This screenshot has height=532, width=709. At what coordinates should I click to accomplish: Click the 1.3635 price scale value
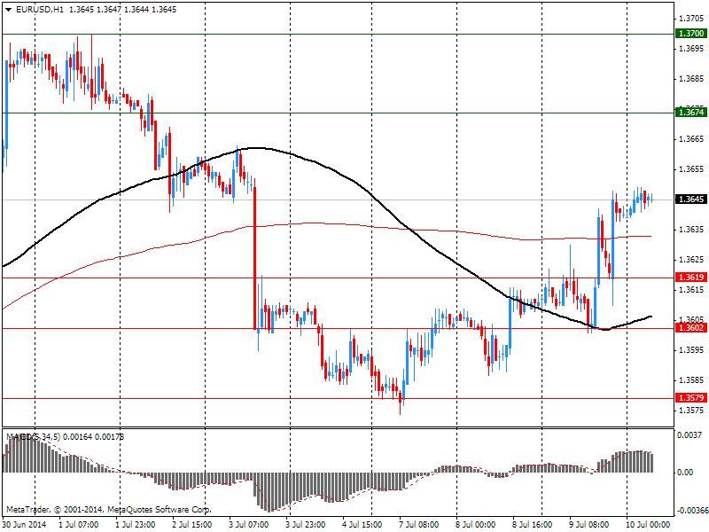691,230
